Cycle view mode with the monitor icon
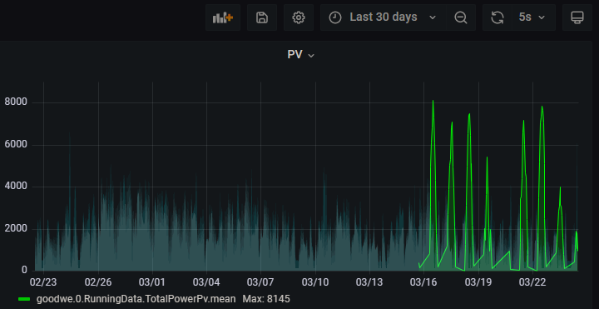This screenshot has width=599, height=309. coord(577,17)
